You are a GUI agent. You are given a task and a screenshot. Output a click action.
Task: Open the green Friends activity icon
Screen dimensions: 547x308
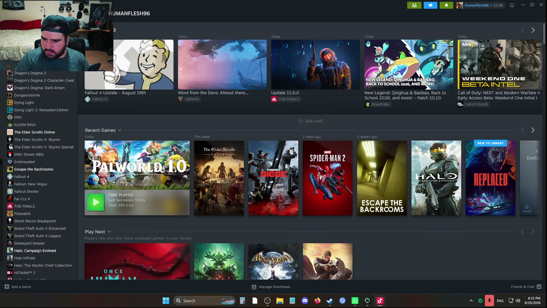414,5
